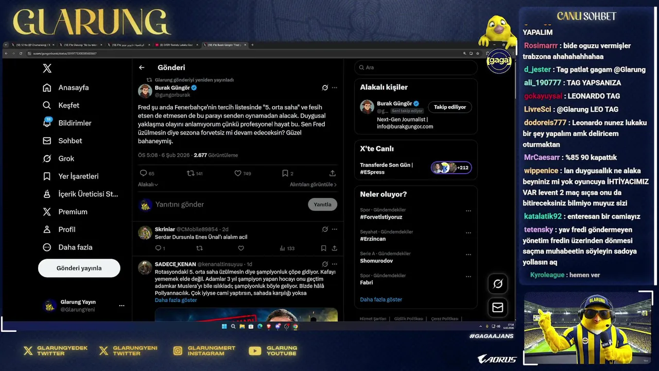
Task: Expand Daha fazla menu in sidebar
Action: [67, 247]
